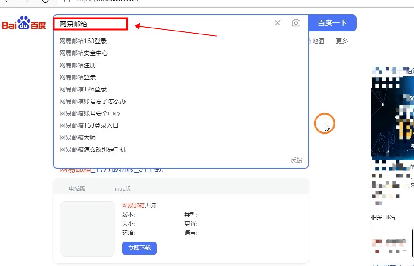Pick the 网易邮箱怎么改绑定手机 suggestion
414x266 pixels.
click(93, 150)
